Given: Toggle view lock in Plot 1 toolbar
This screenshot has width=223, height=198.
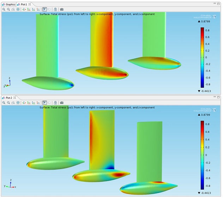Looking at the screenshot, I should (55, 9).
